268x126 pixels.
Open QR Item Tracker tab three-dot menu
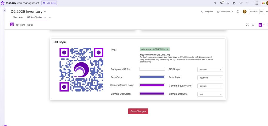tap(45, 17)
